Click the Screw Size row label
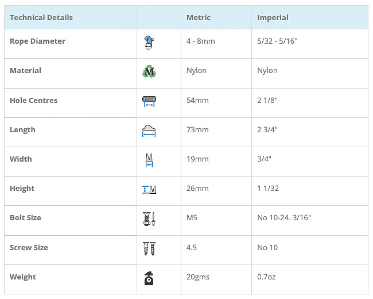The image size is (373, 299). click(29, 248)
